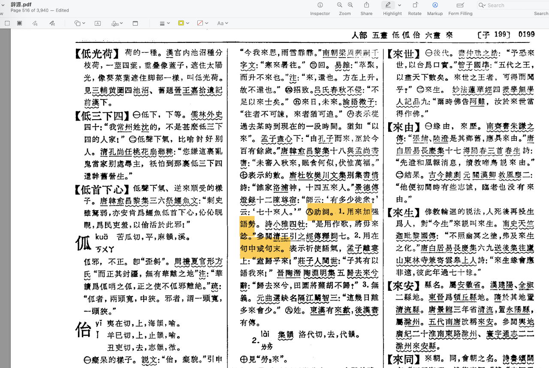This screenshot has height=368, width=549.
Task: Open the text style Aa menu
Action: (x=222, y=23)
